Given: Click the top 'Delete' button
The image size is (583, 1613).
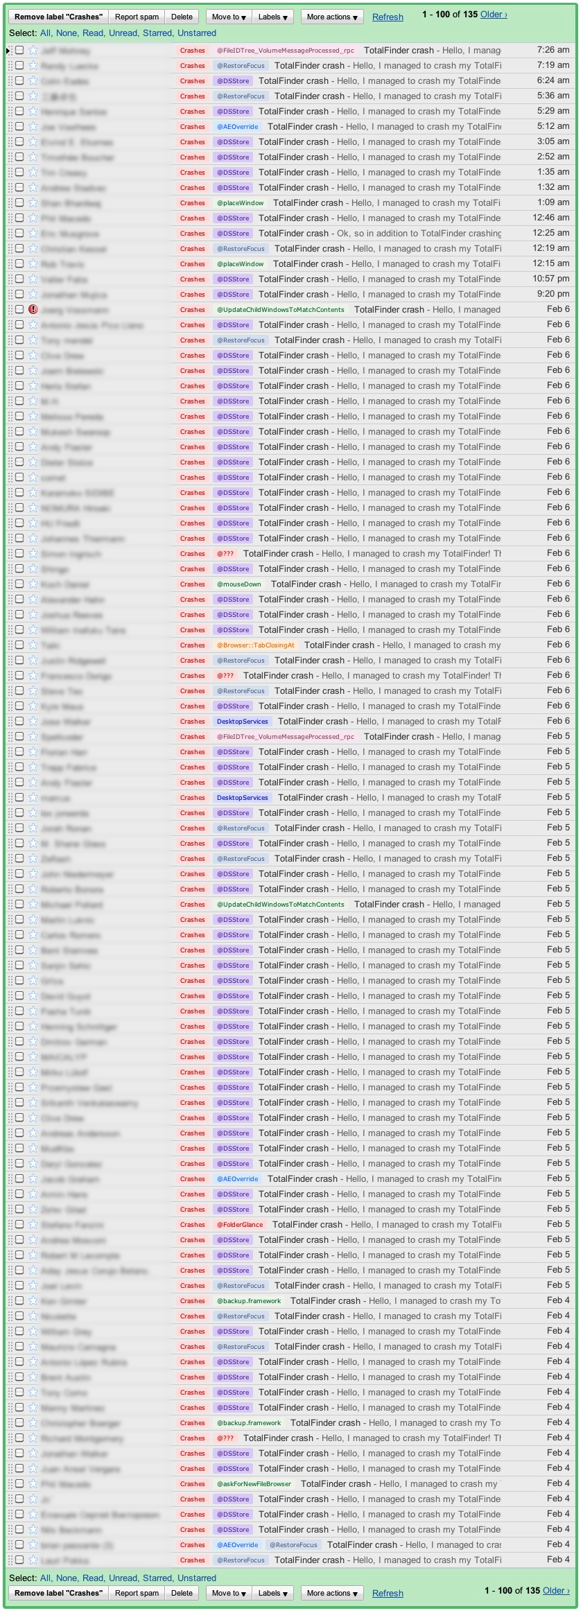Looking at the screenshot, I should [x=182, y=17].
